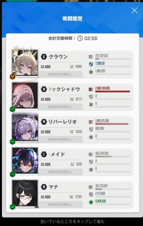Select the クラウン character portrait

(25, 63)
